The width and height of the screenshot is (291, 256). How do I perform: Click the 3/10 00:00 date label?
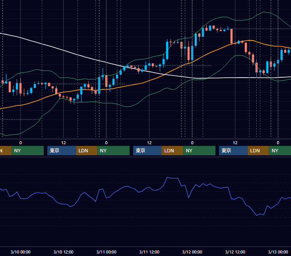point(21,252)
